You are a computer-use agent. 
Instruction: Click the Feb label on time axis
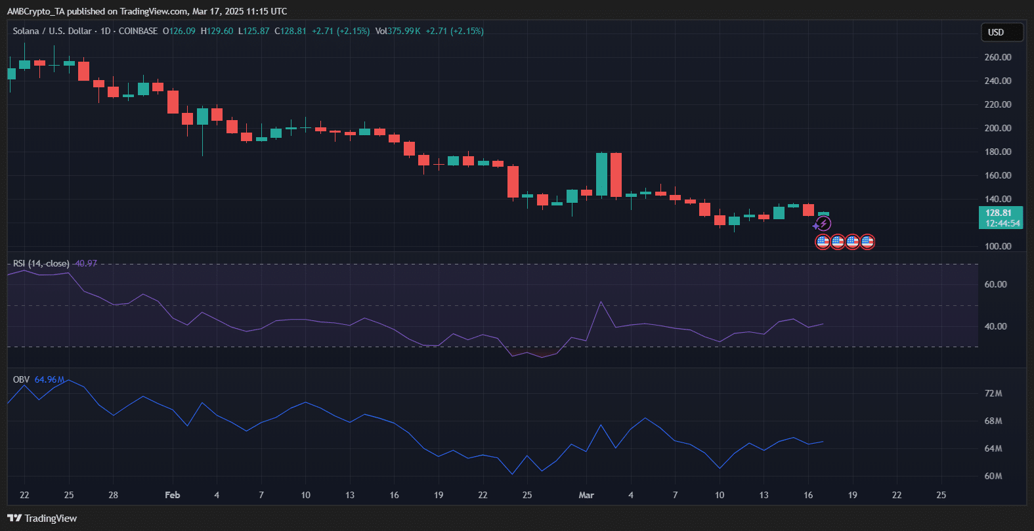172,495
